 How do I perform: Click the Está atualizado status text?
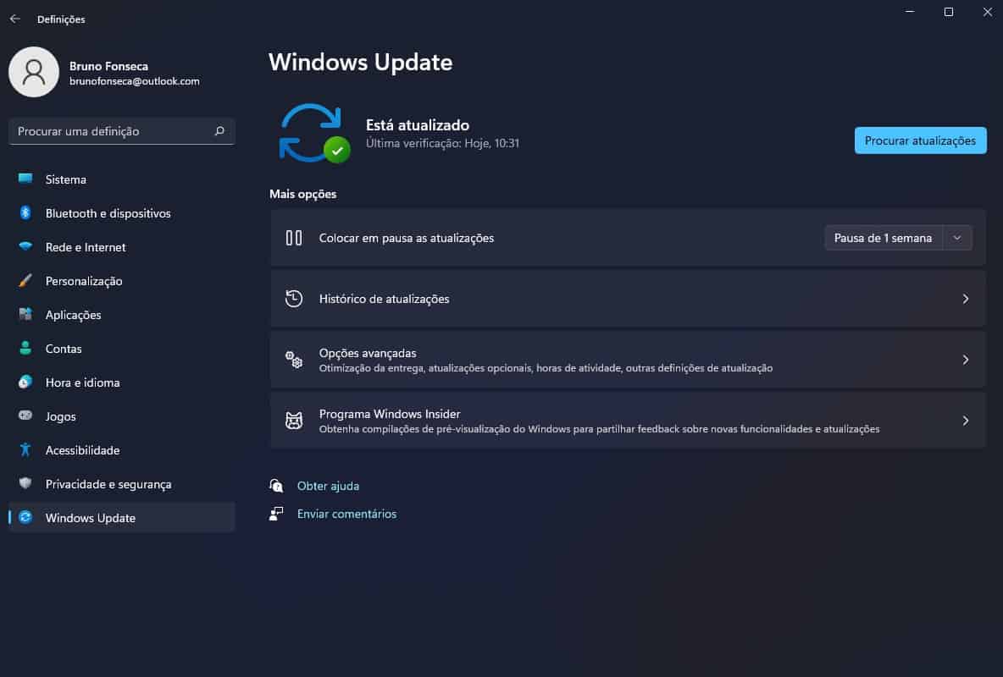tap(418, 124)
